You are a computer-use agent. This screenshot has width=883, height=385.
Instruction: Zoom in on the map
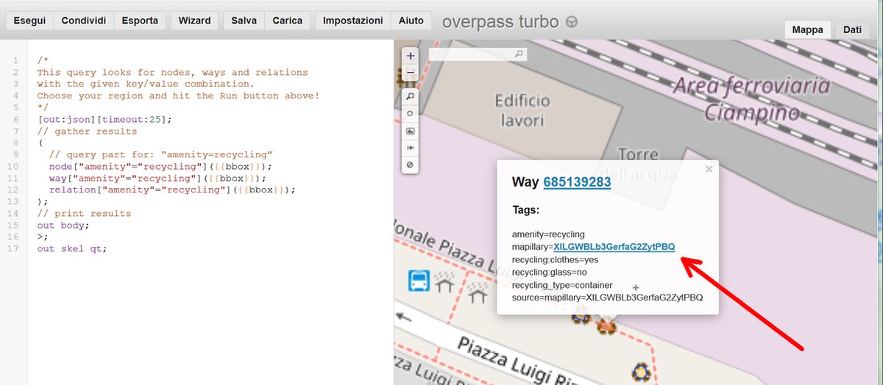pyautogui.click(x=410, y=55)
